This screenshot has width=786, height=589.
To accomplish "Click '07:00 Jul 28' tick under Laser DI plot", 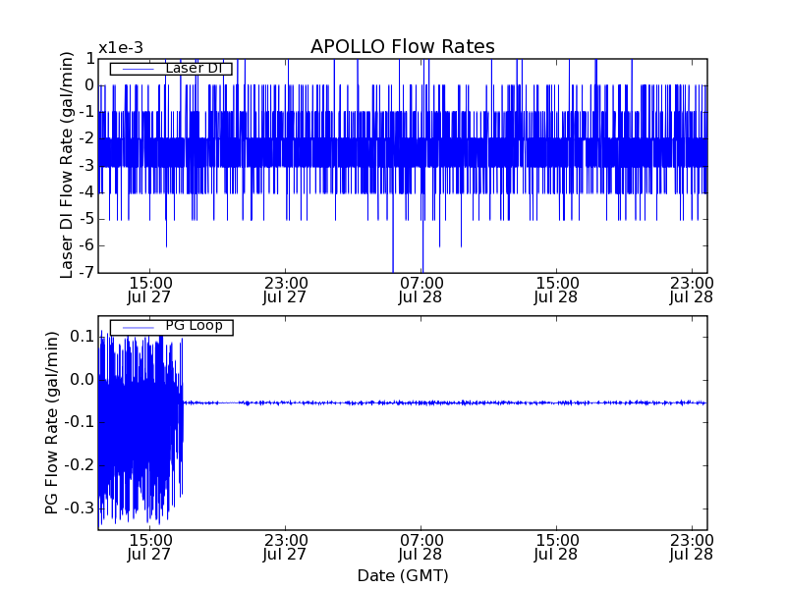I will (x=421, y=291).
